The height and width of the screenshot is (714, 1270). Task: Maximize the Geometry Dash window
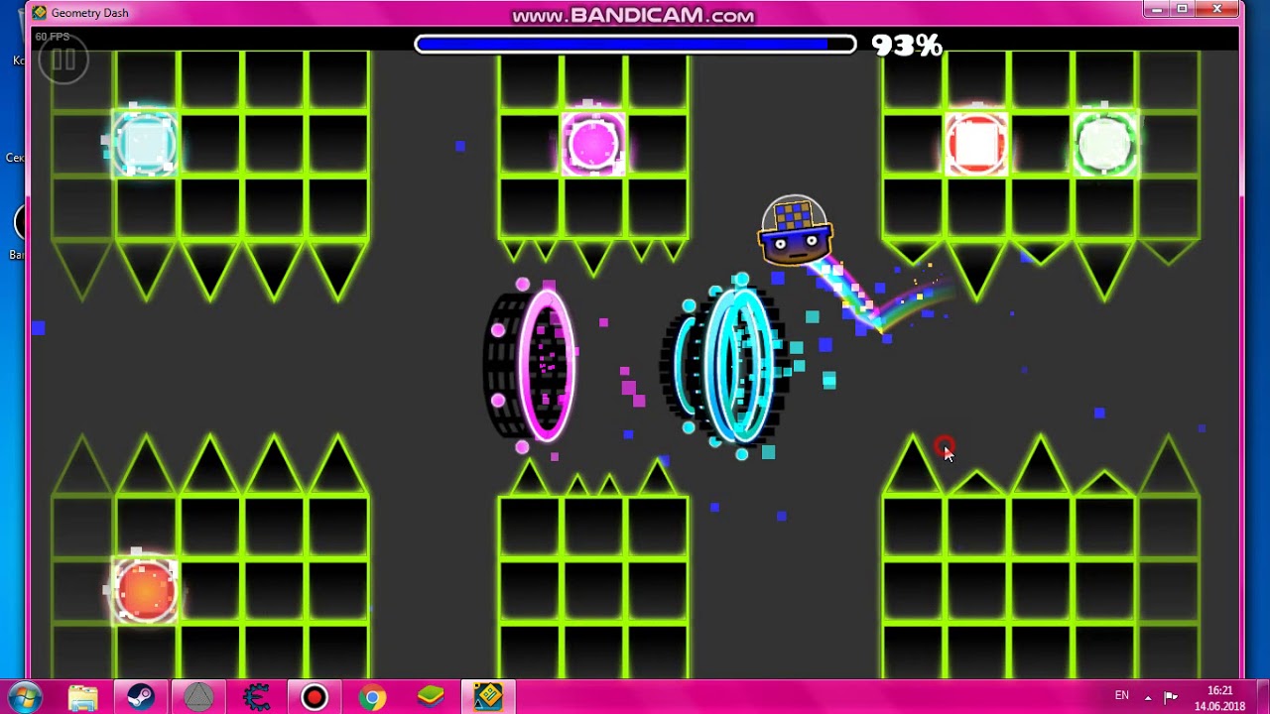[1182, 9]
